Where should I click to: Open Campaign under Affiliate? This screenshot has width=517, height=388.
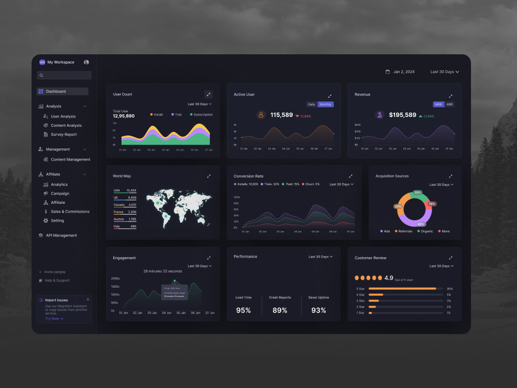click(60, 193)
